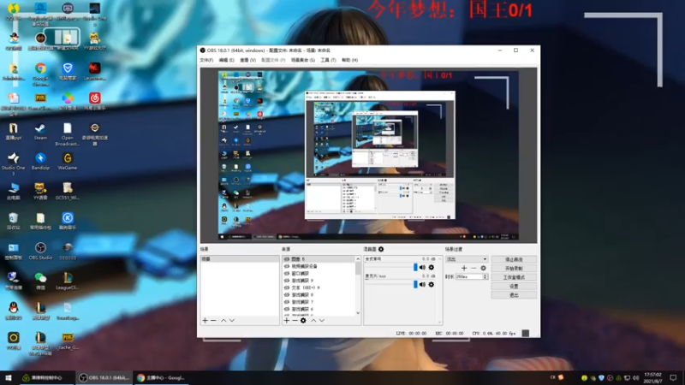The image size is (685, 385).
Task: Open the 回收站 recycle bin icon
Action: tap(13, 221)
